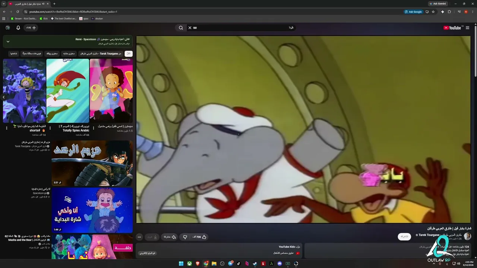
Task: Open the 'Kick' bookmark
Action: click(44, 18)
